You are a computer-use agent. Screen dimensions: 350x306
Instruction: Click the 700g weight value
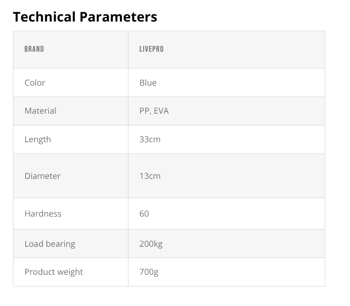[149, 272]
